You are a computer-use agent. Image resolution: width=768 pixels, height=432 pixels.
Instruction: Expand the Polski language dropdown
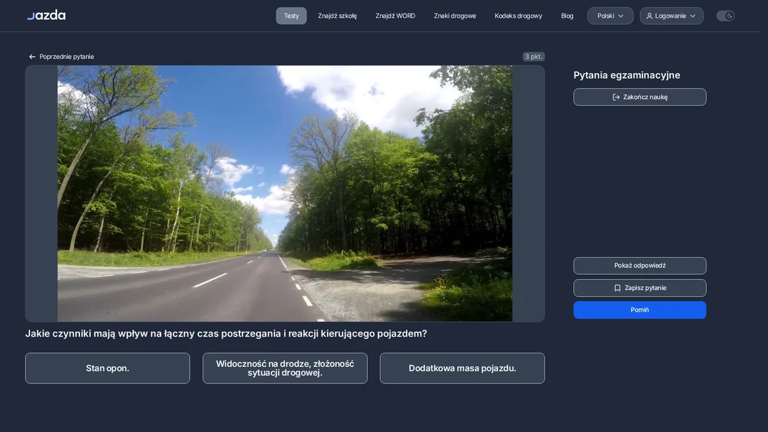(611, 16)
